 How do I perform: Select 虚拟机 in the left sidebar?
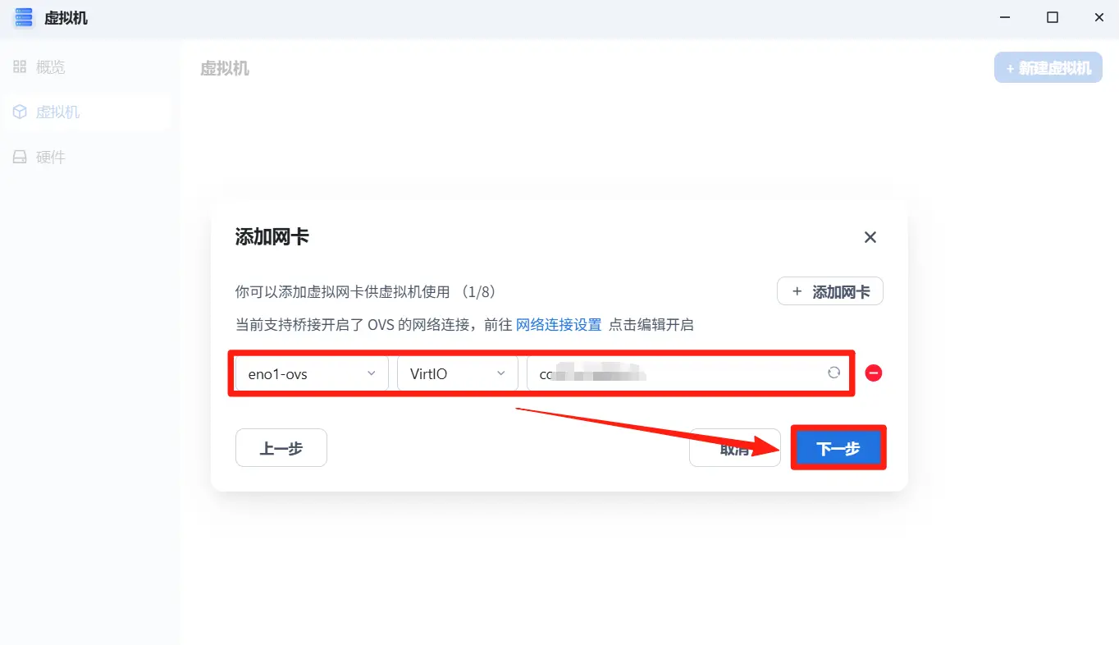(57, 112)
